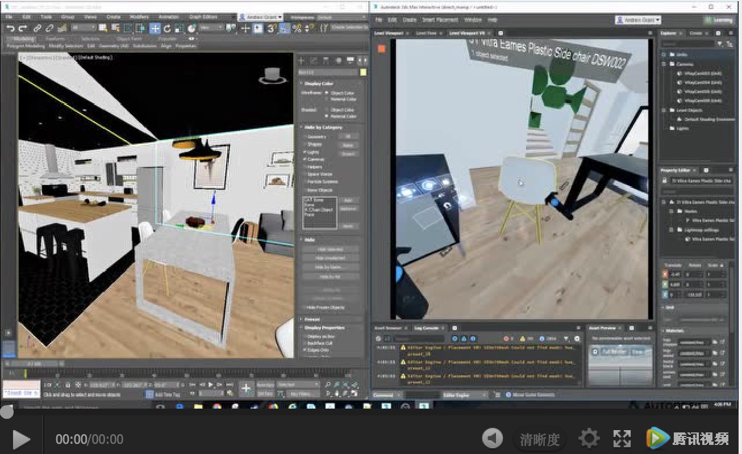The width and height of the screenshot is (742, 454).
Task: Click the ViewCube in 3ds Max viewport
Action: [x=272, y=75]
